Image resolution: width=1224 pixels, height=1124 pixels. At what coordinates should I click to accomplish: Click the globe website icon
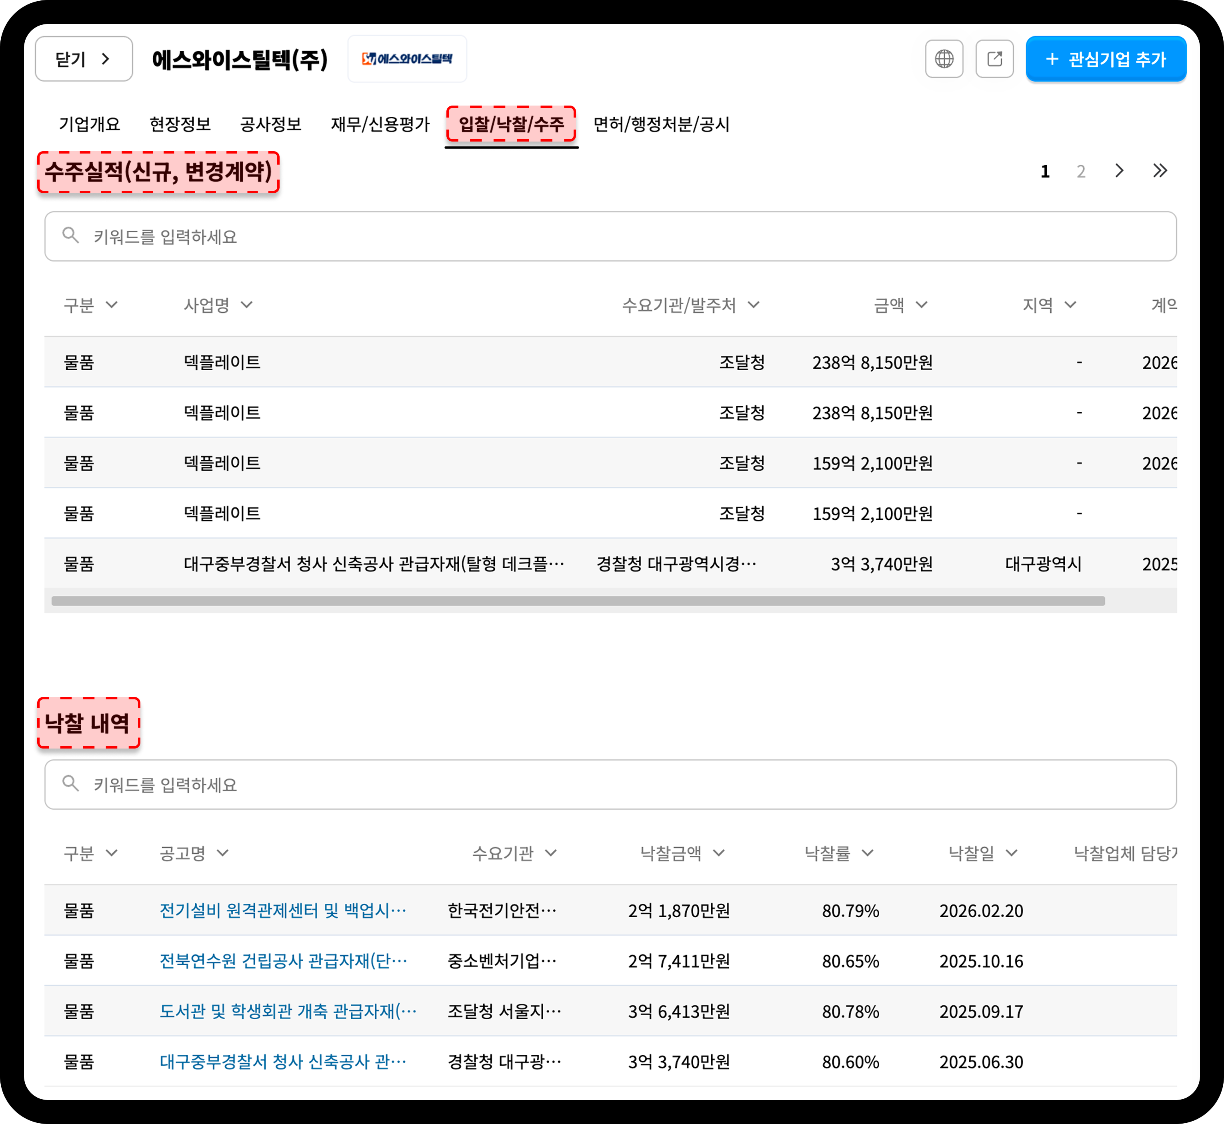click(x=944, y=59)
